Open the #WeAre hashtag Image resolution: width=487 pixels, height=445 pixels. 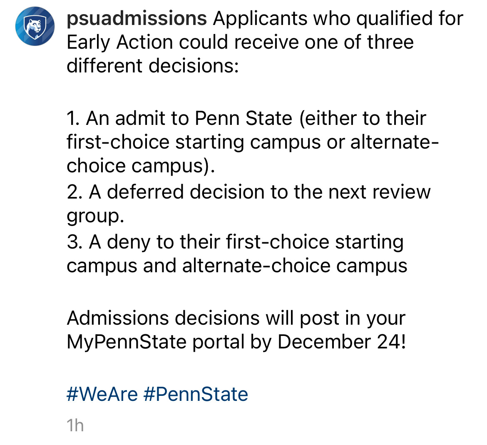102,394
